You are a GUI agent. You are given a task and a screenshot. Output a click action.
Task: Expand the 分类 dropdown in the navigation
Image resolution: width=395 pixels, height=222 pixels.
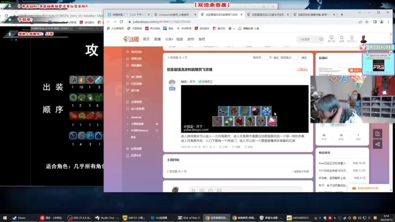click(169, 39)
